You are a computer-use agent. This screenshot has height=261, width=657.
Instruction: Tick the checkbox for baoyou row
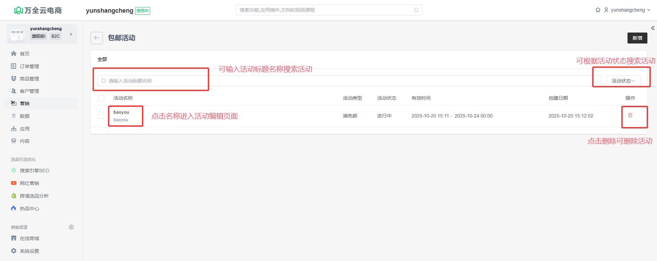coord(101,116)
